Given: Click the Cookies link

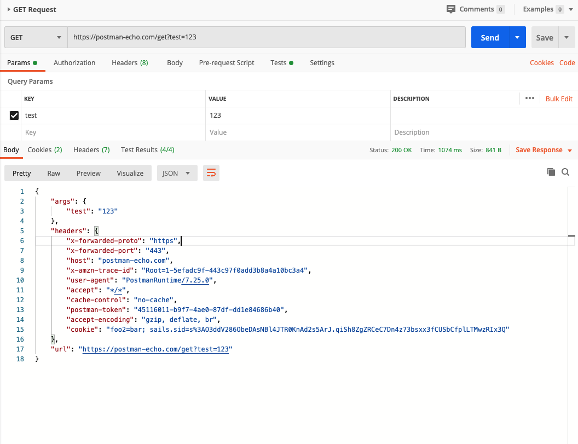Looking at the screenshot, I should pos(541,63).
